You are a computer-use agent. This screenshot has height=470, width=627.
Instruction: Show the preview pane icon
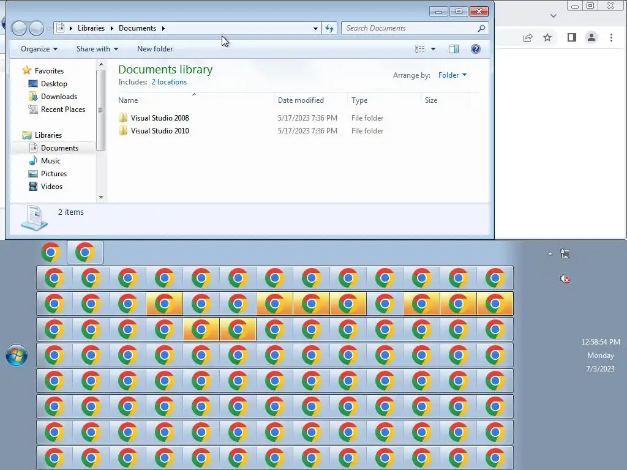coord(454,49)
